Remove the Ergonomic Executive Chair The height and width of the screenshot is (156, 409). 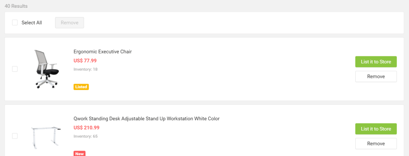pos(376,76)
